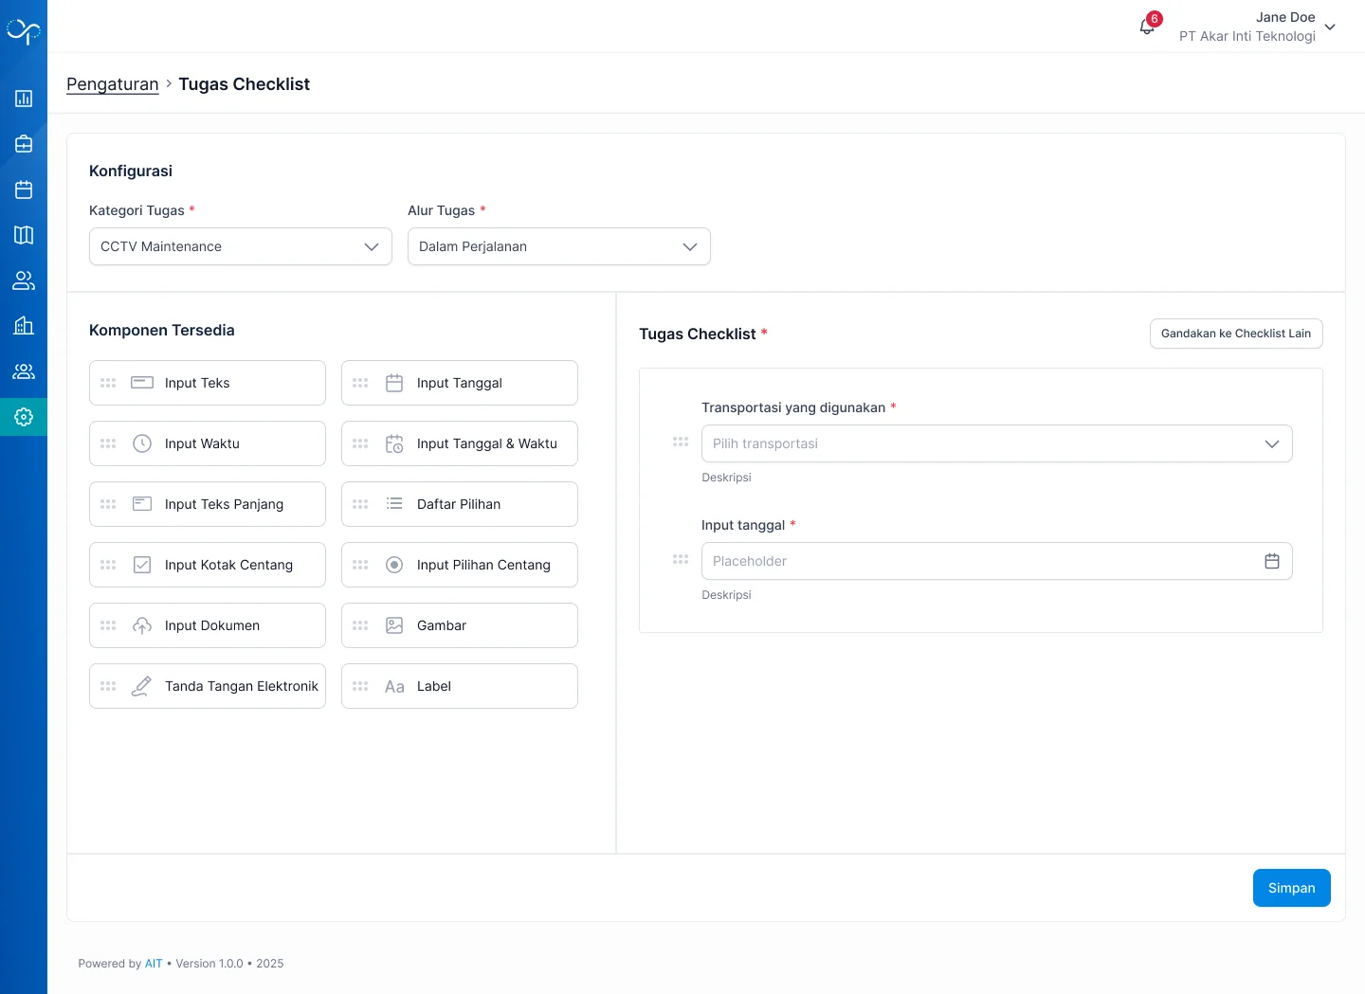Click the app logo in the sidebar
1365x994 pixels.
point(24,31)
